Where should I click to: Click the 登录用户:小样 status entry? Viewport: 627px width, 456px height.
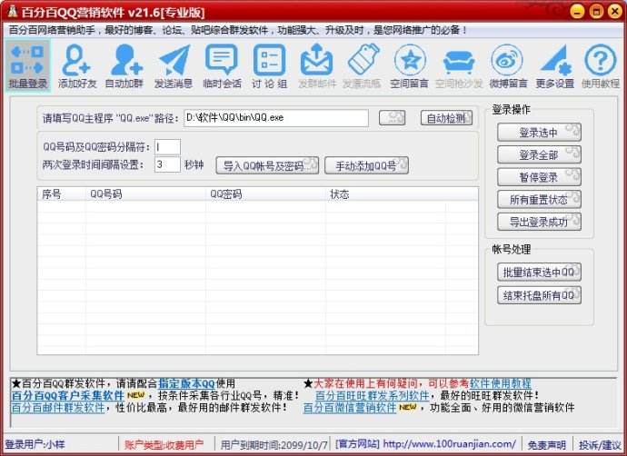coord(35,444)
